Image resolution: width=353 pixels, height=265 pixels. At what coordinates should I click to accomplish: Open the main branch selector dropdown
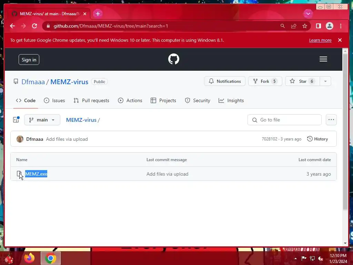pos(42,120)
